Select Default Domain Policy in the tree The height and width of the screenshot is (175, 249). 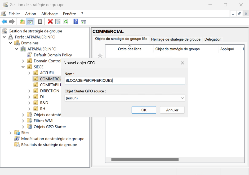tap(53, 55)
